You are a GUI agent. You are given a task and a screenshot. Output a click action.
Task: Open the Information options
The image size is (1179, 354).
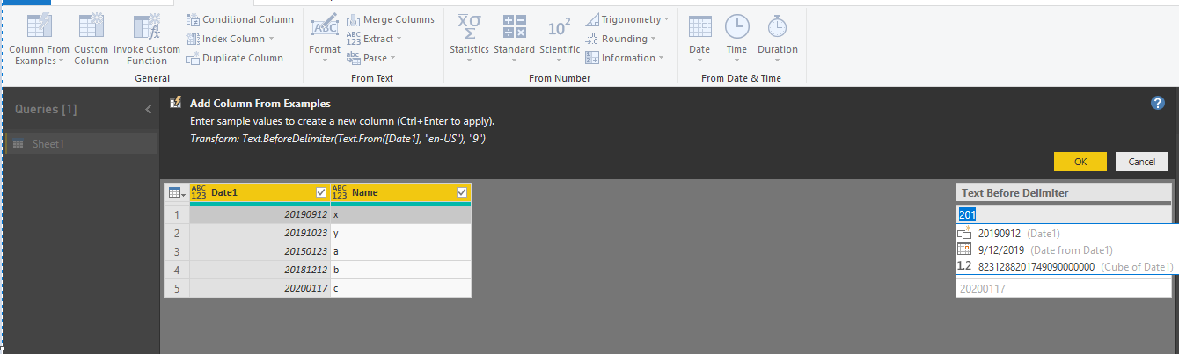coord(625,58)
